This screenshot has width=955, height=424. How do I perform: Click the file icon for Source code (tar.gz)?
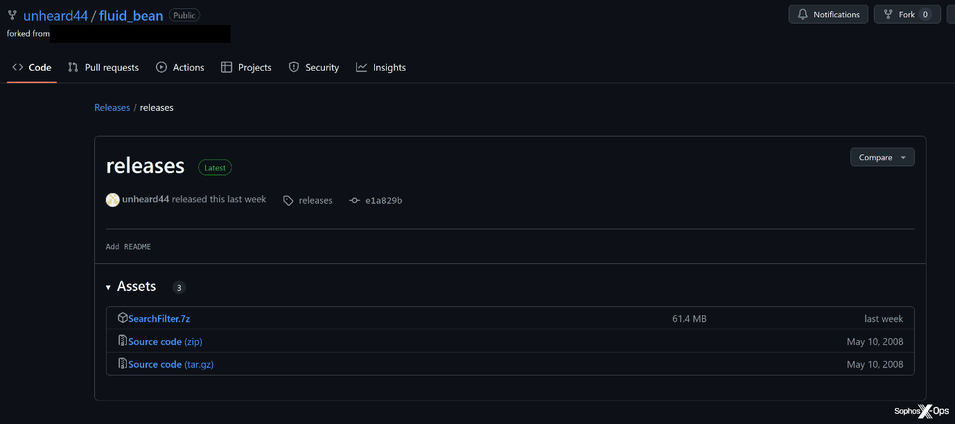123,364
